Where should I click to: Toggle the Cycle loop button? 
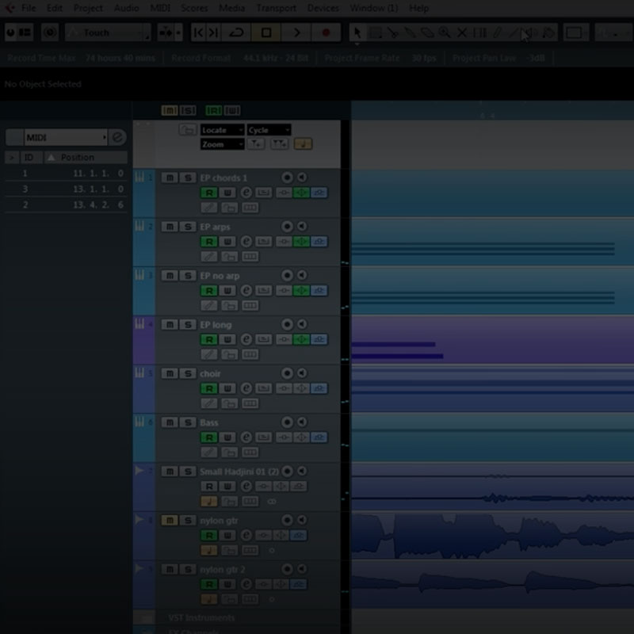point(236,32)
